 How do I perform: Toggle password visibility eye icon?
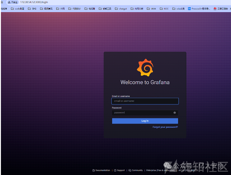tap(174, 113)
